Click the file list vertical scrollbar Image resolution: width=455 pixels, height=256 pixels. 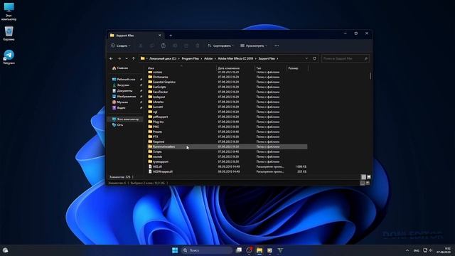[370, 76]
